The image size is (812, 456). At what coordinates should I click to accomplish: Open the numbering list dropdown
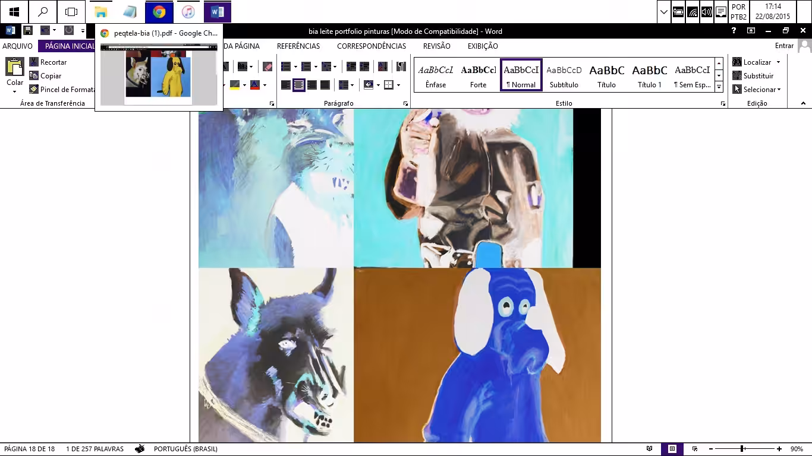pyautogui.click(x=316, y=66)
